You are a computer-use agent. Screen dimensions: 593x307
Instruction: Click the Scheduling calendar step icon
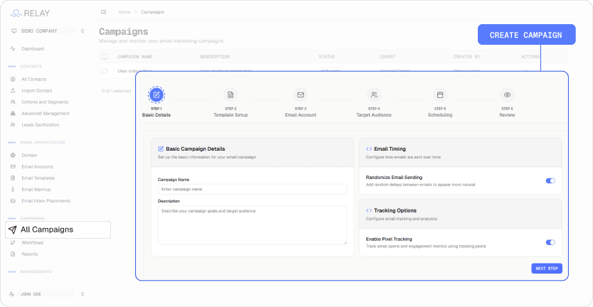(440, 95)
